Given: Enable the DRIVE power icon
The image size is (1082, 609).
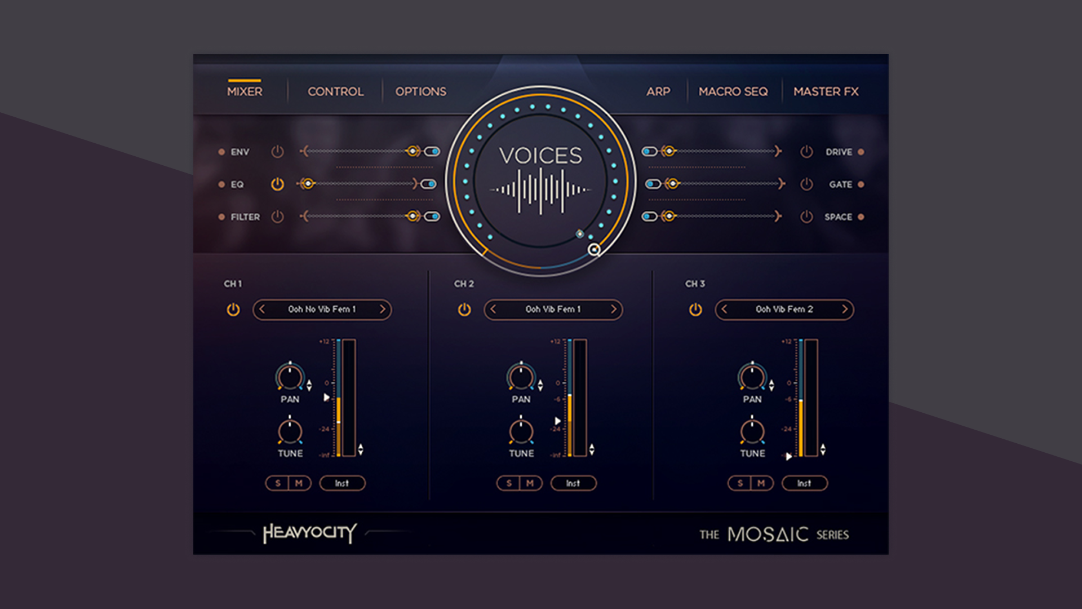Looking at the screenshot, I should pyautogui.click(x=805, y=152).
